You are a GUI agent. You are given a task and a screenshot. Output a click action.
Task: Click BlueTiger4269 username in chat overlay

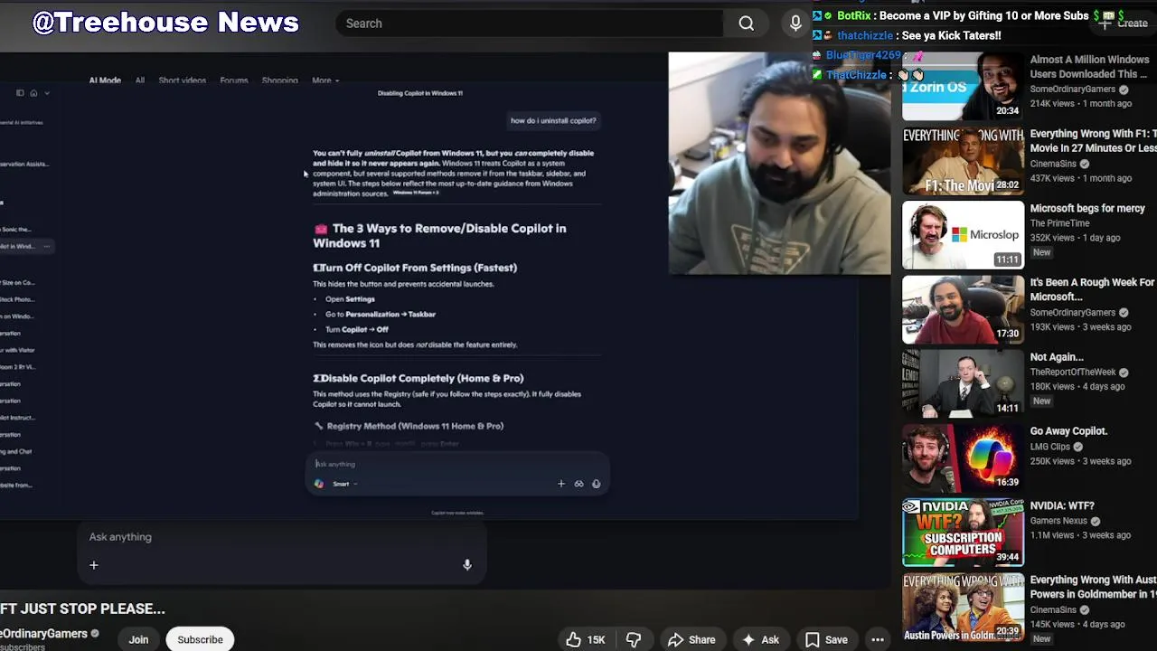pos(863,55)
